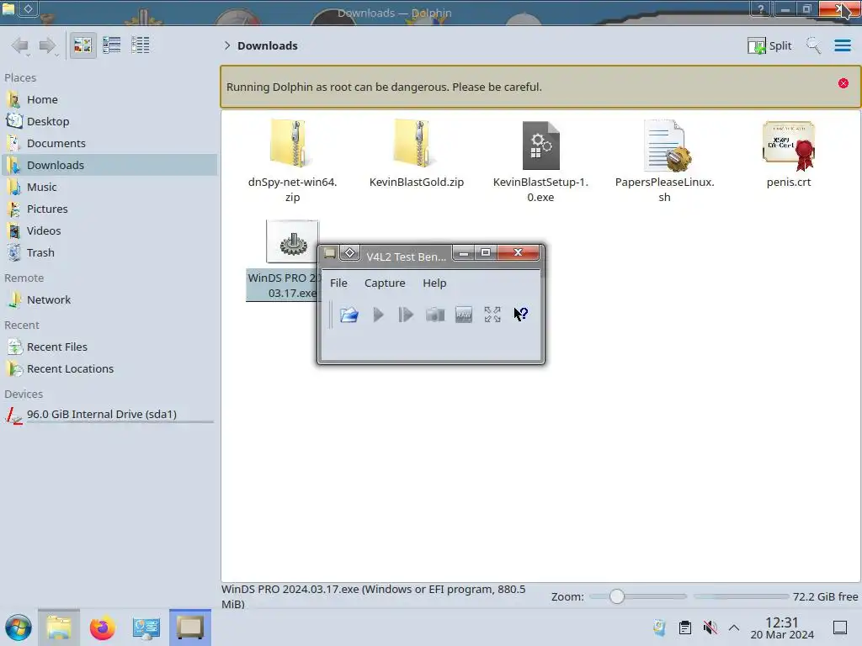Dismiss the root warning message
This screenshot has height=646, width=862.
pyautogui.click(x=843, y=83)
